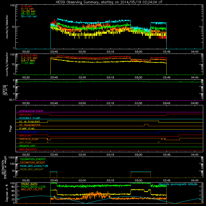The width and height of the screenshot is (206, 206).
Task: Click the Degrees or % axis label
Action: pyautogui.click(x=7, y=193)
